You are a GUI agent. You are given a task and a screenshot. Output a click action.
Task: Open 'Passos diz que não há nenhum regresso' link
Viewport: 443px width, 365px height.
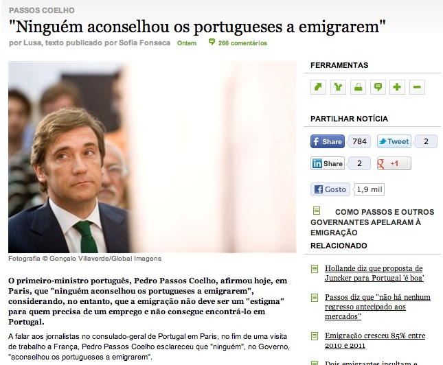tap(378, 307)
